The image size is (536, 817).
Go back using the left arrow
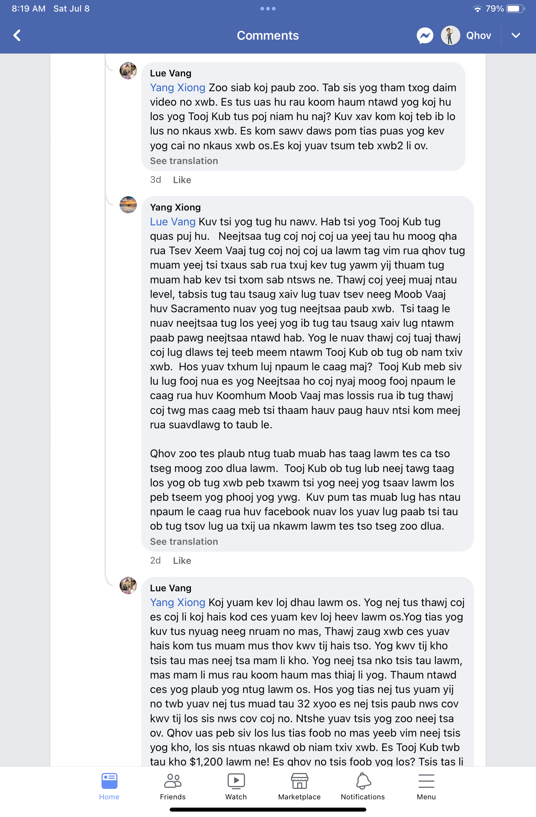[17, 35]
